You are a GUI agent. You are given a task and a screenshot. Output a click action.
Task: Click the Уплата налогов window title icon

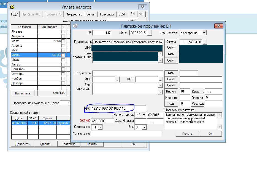pyautogui.click(x=12, y=7)
